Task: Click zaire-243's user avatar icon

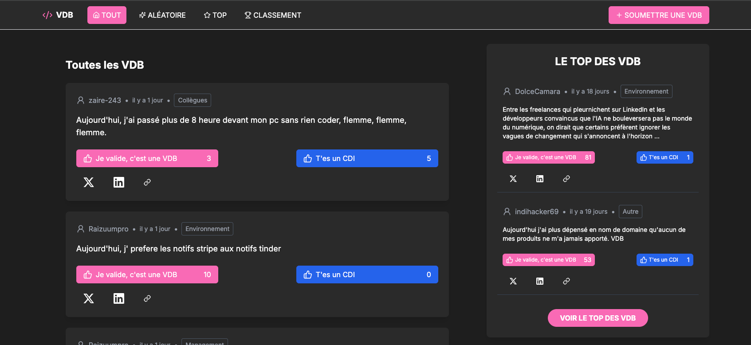Action: point(81,100)
